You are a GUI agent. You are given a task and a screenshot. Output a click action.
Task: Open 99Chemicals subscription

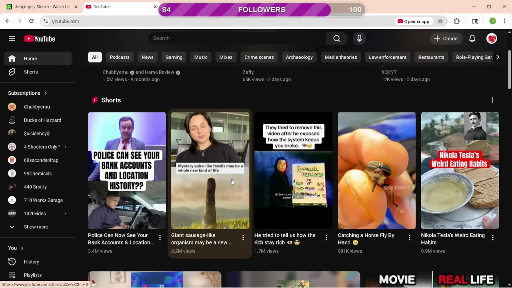pos(38,174)
